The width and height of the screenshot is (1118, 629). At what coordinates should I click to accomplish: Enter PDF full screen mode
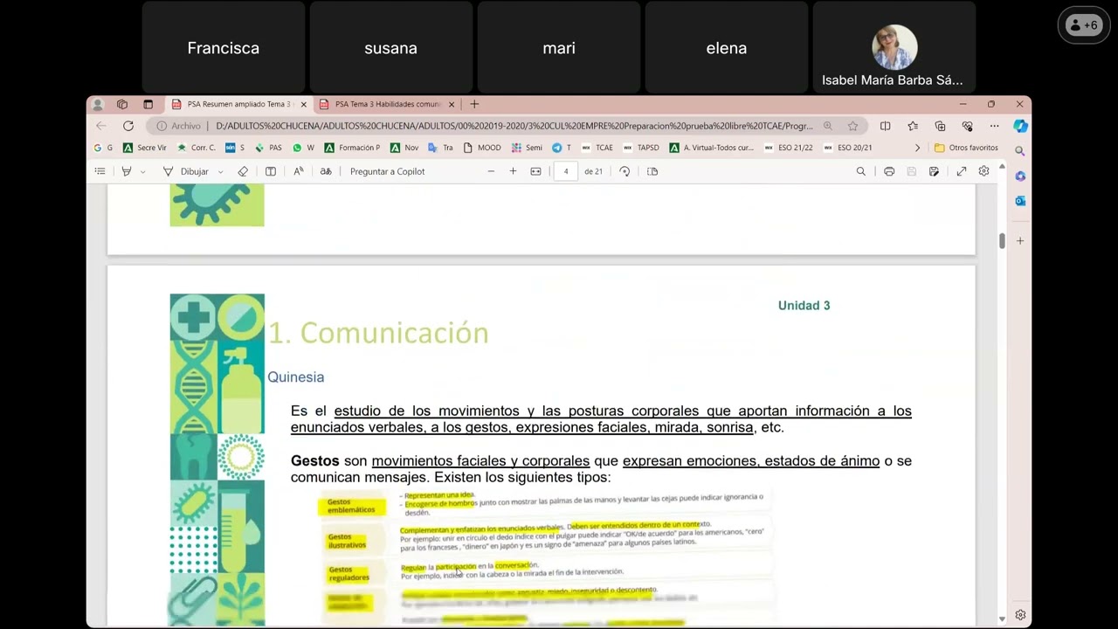(x=962, y=171)
